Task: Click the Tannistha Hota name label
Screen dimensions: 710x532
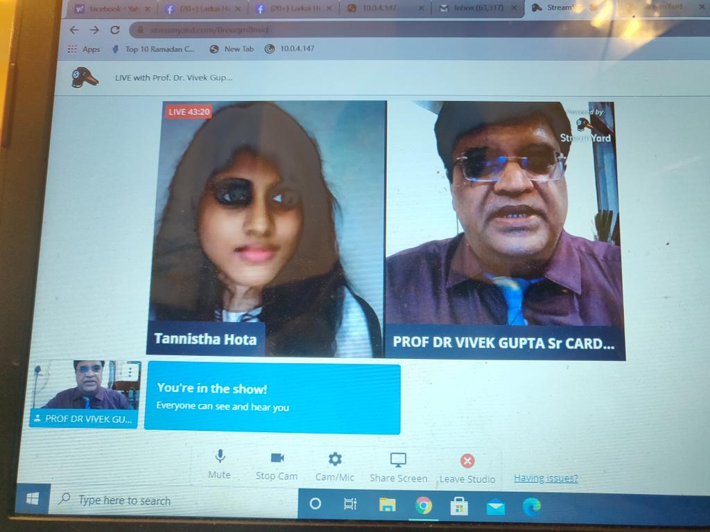Action: coord(205,339)
